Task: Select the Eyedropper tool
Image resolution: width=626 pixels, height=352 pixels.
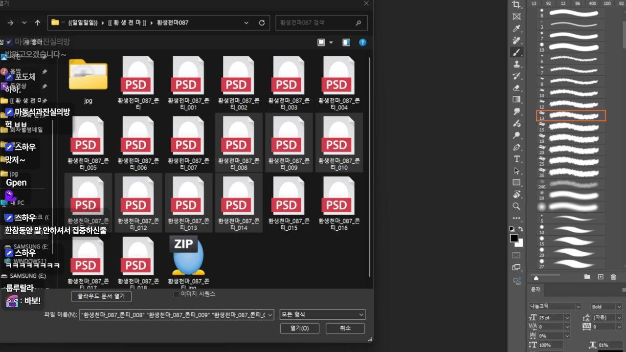Action: 517,28
